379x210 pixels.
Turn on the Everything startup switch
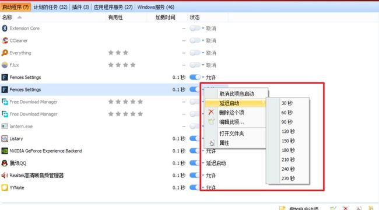click(x=195, y=52)
